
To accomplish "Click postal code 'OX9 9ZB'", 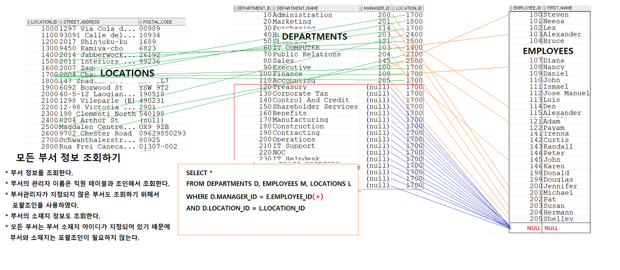I will click(x=154, y=127).
